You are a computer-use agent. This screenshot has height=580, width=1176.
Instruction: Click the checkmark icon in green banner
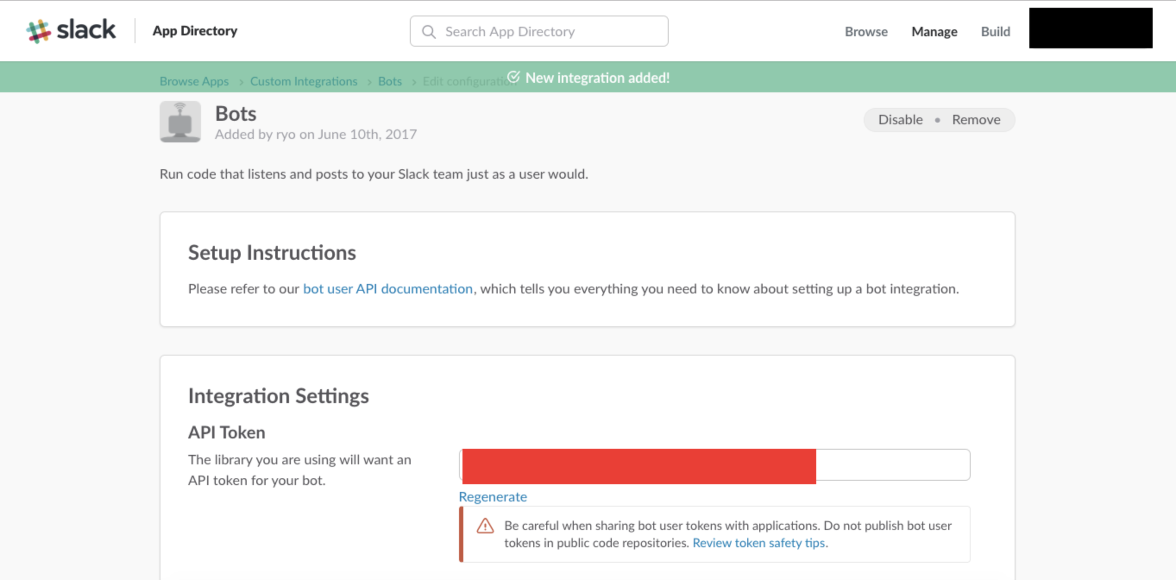pos(514,77)
